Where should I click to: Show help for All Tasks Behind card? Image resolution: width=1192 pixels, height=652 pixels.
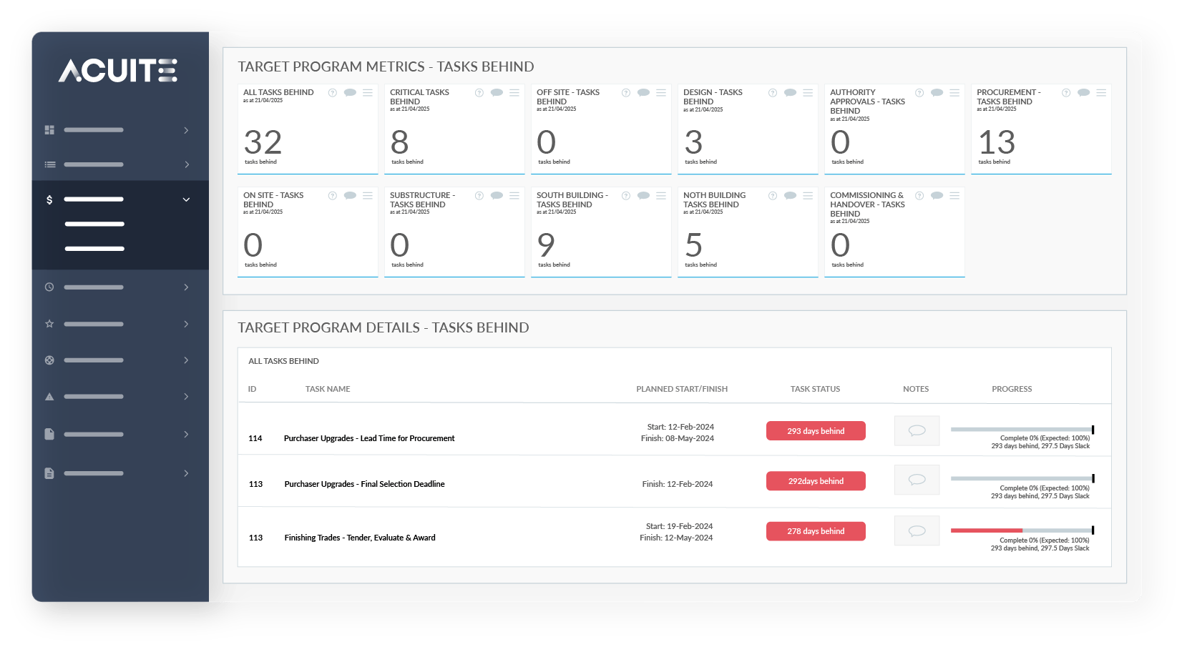tap(333, 93)
